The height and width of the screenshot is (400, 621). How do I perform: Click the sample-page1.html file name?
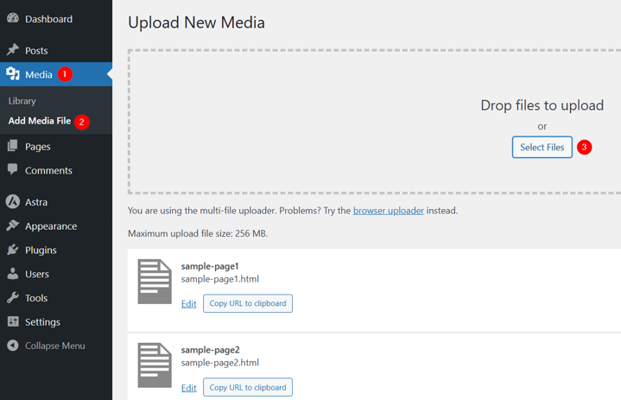point(219,279)
